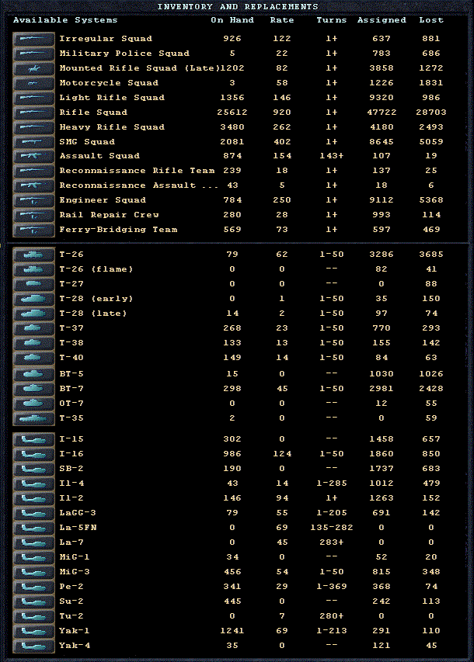Click the 'T-27' row label
Viewport: 474px width, 662px height.
[x=71, y=284]
